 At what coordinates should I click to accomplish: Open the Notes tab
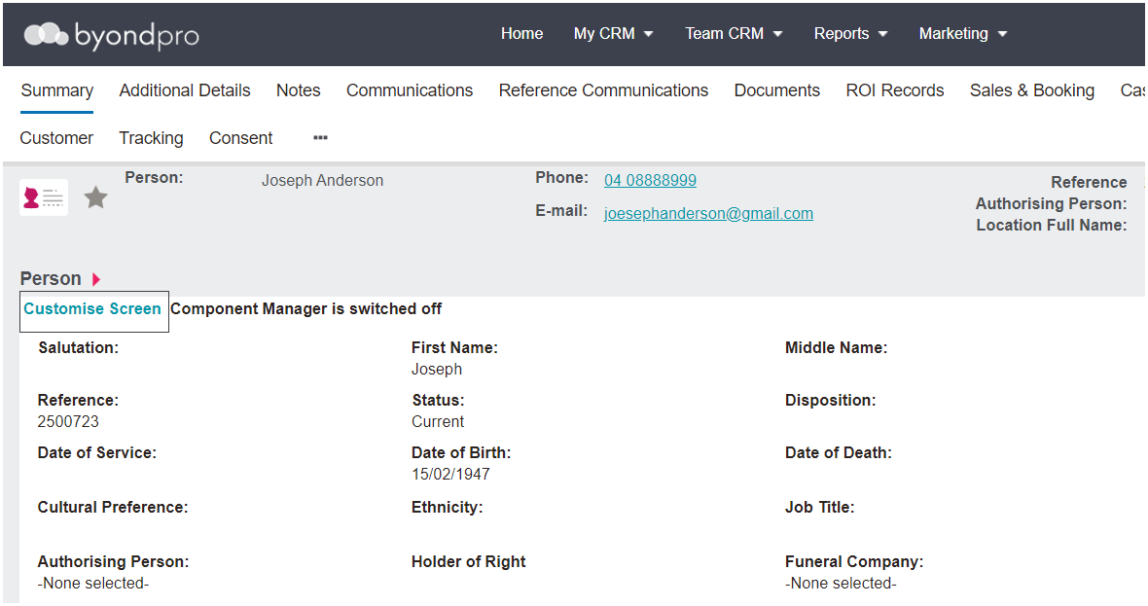pos(298,90)
